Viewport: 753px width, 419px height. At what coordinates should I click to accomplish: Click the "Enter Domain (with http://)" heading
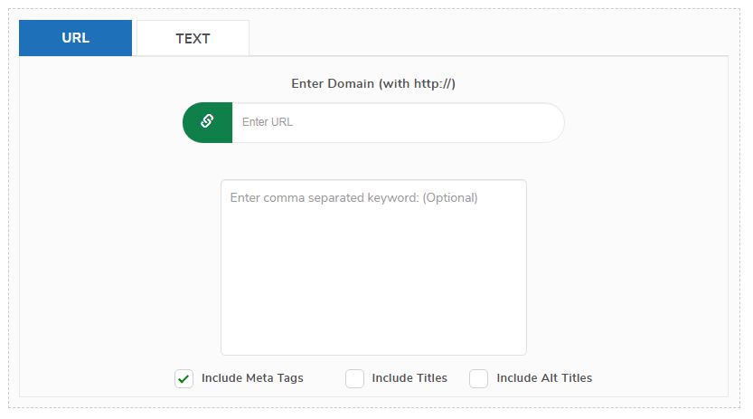(373, 83)
